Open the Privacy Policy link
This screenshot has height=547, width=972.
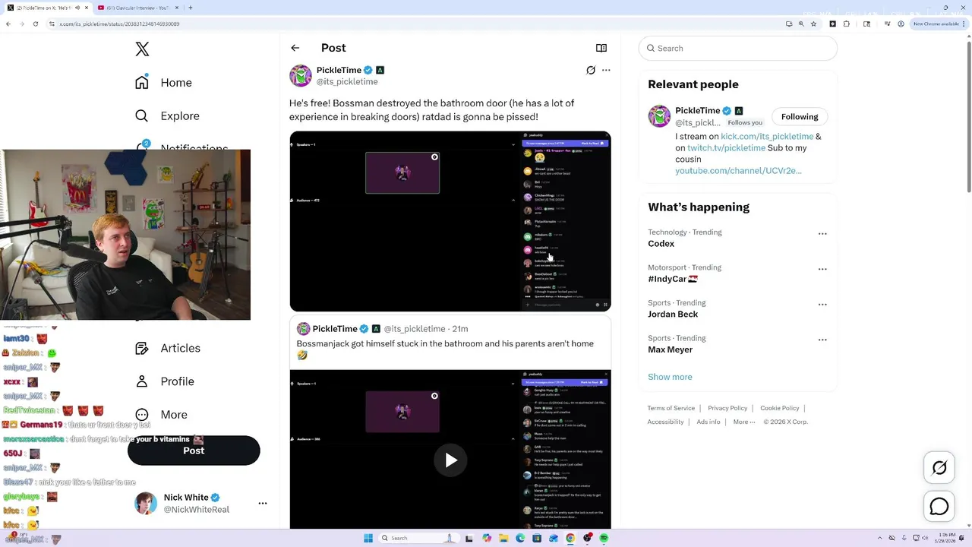[727, 408]
